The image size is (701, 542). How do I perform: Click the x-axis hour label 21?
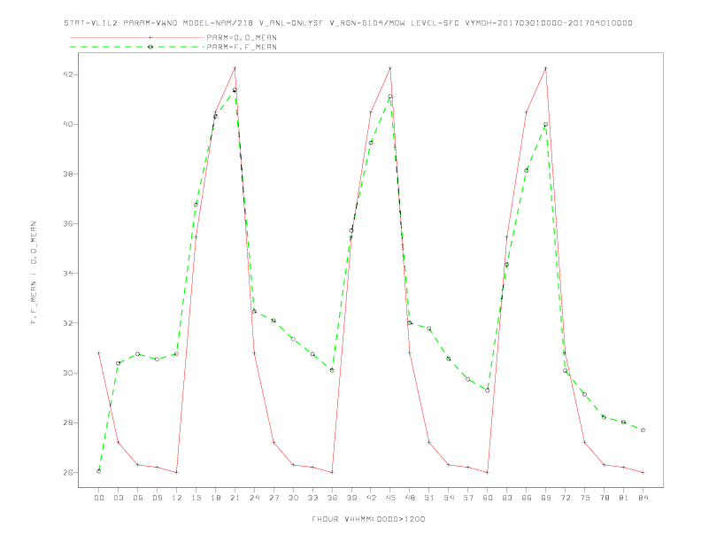(235, 498)
